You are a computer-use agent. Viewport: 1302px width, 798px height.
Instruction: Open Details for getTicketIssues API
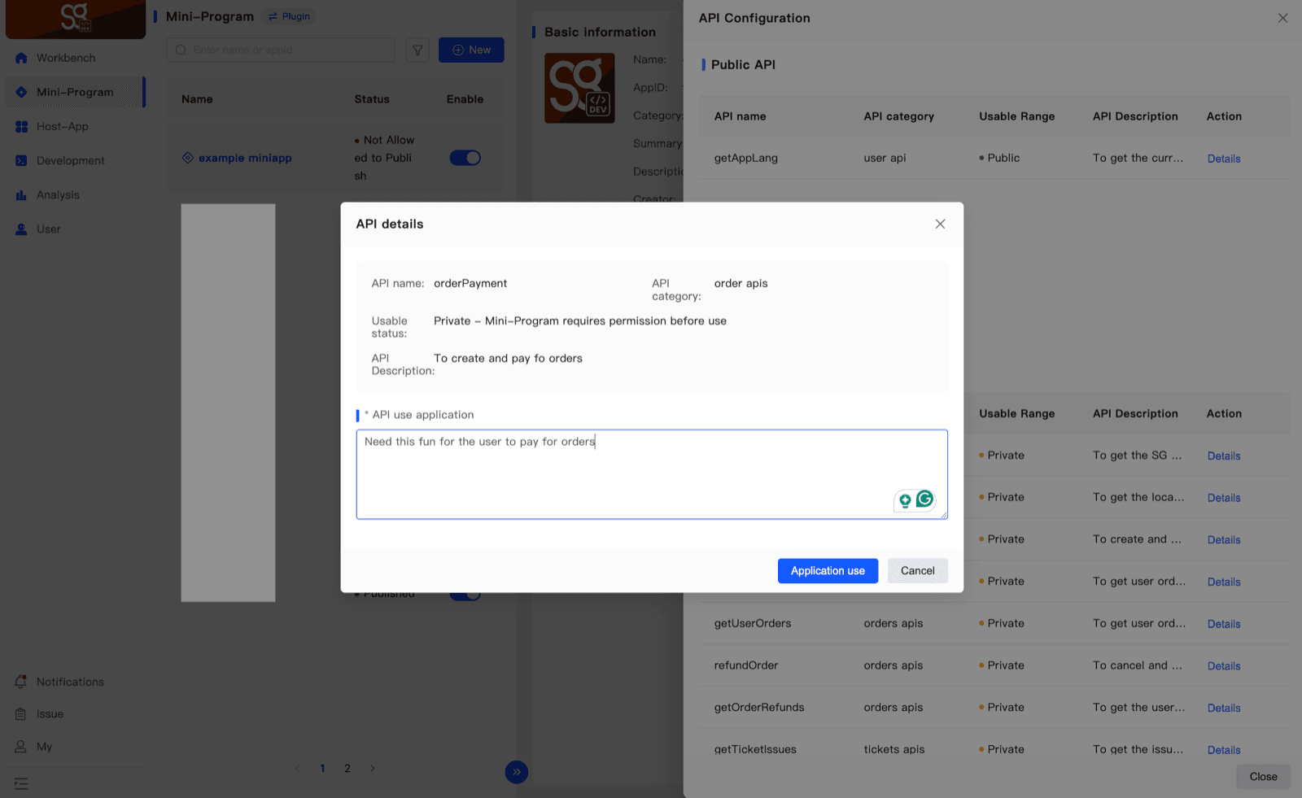click(x=1224, y=750)
